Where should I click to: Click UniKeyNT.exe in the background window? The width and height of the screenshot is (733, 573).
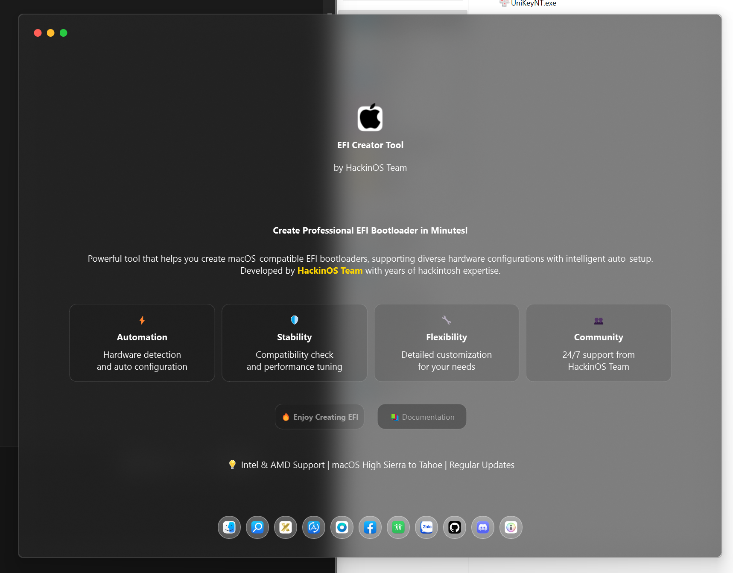tap(533, 3)
